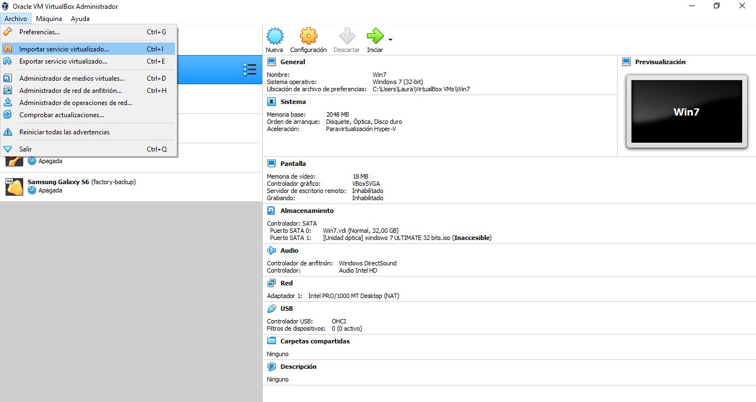756x402 pixels.
Task: Choose Exportar servicio virtualizado from menu
Action: [x=63, y=61]
